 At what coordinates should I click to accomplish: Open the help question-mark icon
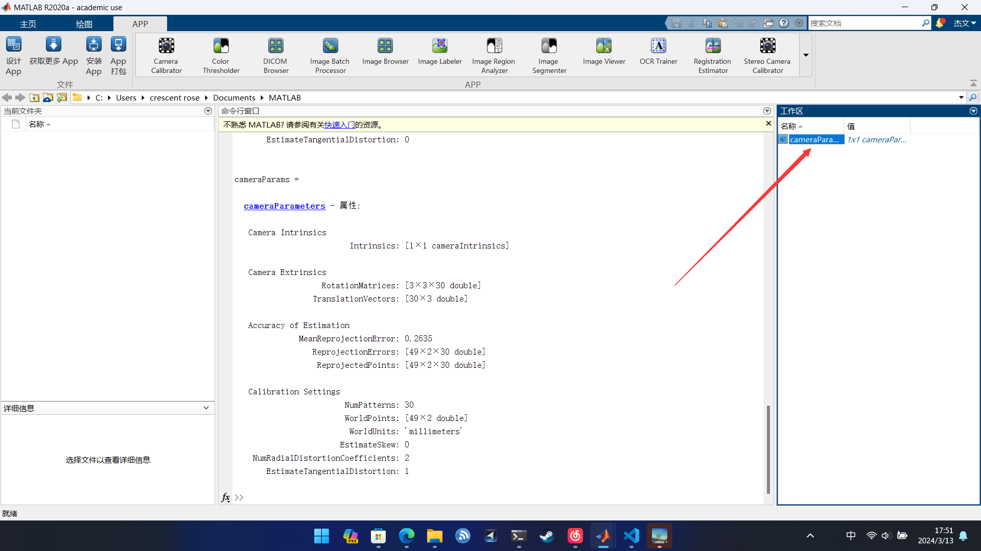(784, 23)
